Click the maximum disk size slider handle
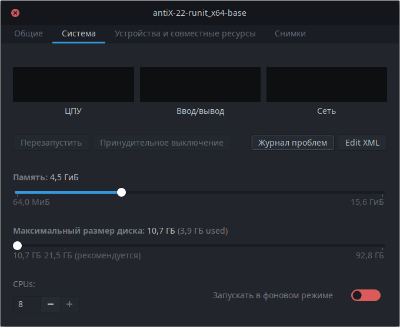 point(18,245)
